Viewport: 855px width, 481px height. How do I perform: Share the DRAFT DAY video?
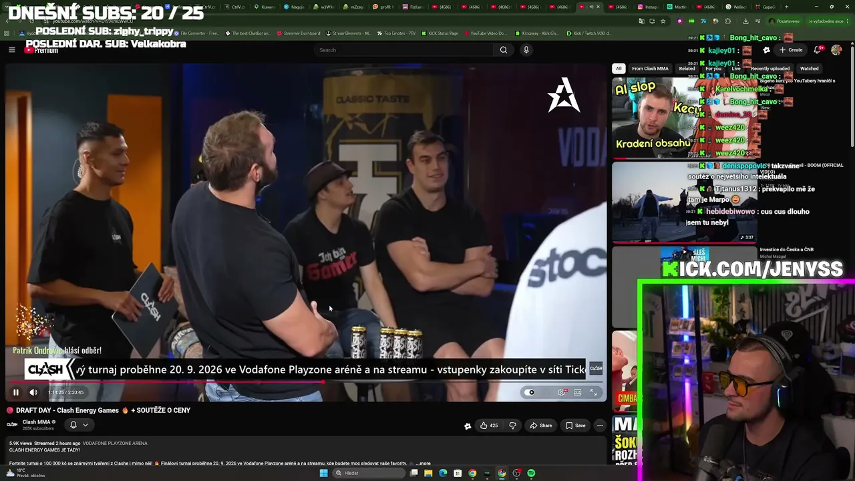pyautogui.click(x=541, y=426)
